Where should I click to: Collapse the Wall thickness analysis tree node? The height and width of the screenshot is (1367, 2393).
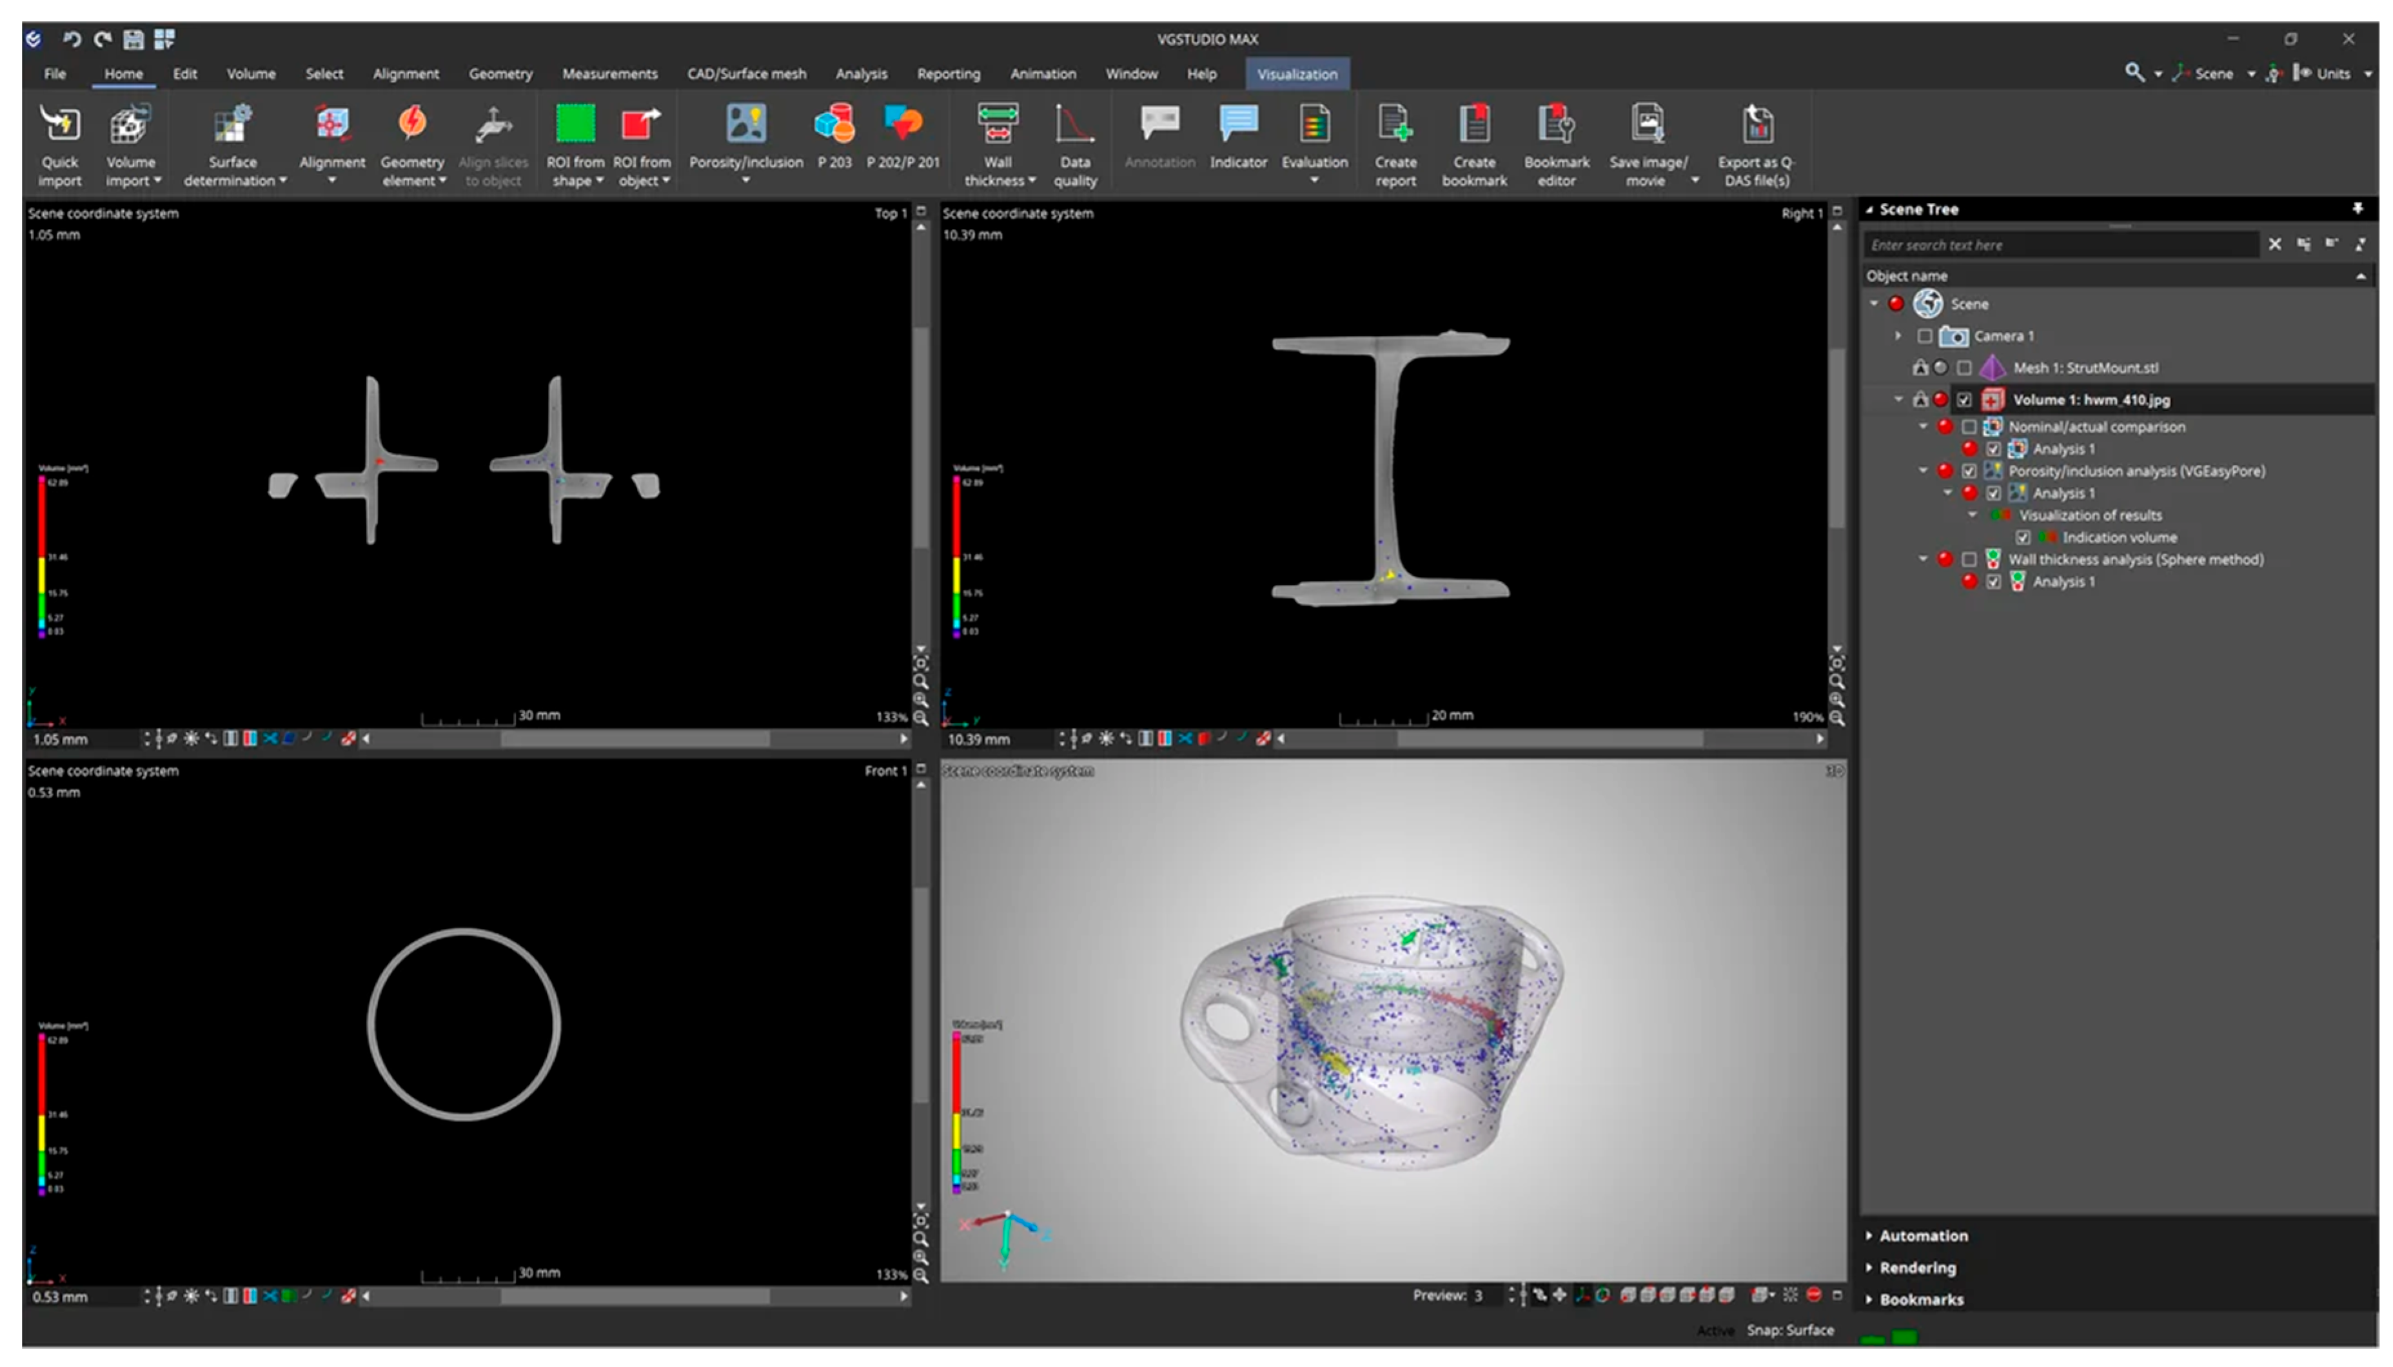(1923, 560)
